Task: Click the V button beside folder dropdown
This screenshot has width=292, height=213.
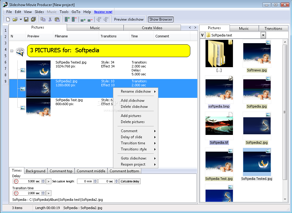Action: coord(202,35)
